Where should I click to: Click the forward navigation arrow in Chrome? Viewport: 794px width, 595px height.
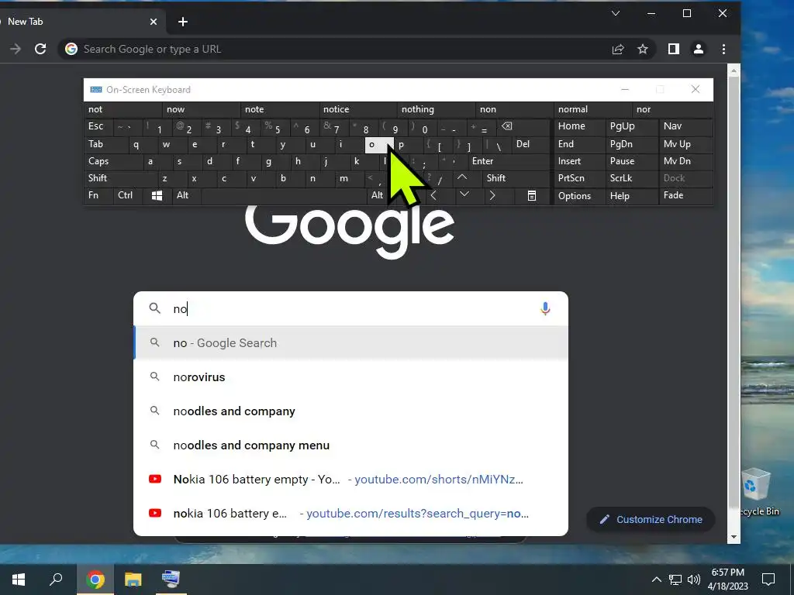tap(16, 49)
